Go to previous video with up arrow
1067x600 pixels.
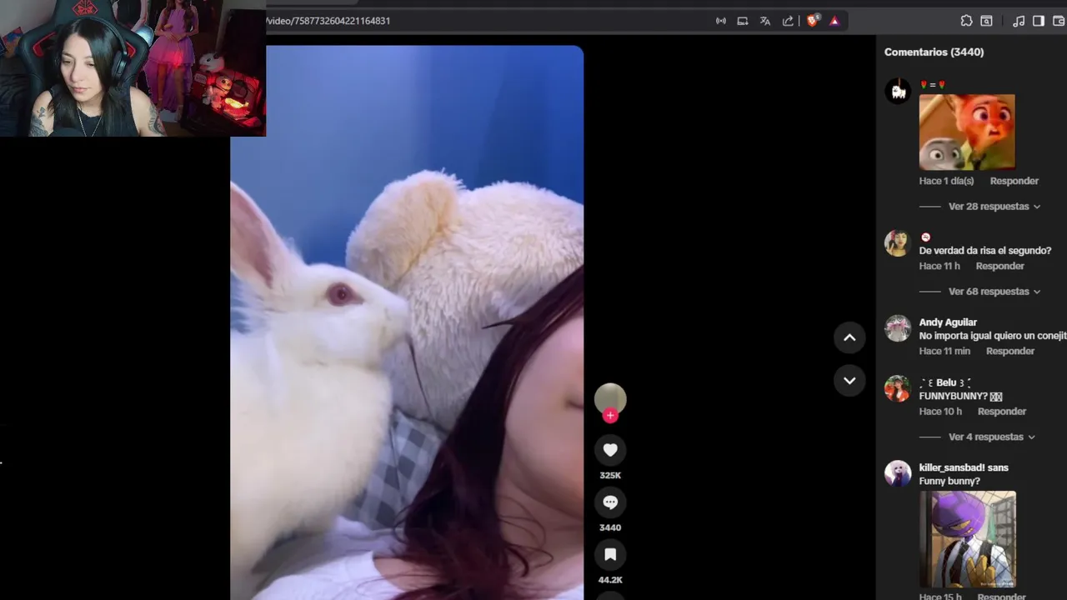[x=849, y=337]
